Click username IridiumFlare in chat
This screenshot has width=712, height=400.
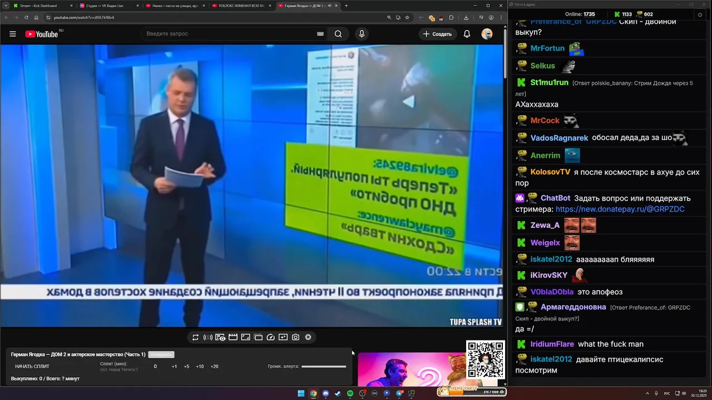pyautogui.click(x=552, y=344)
